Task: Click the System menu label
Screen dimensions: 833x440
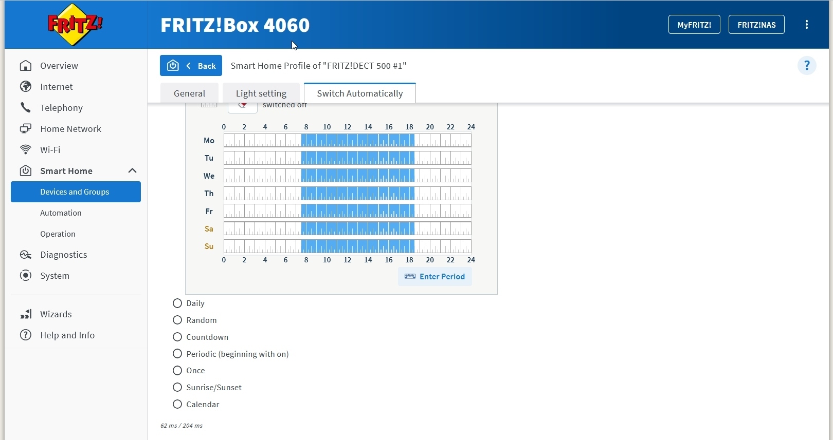Action: pyautogui.click(x=55, y=276)
